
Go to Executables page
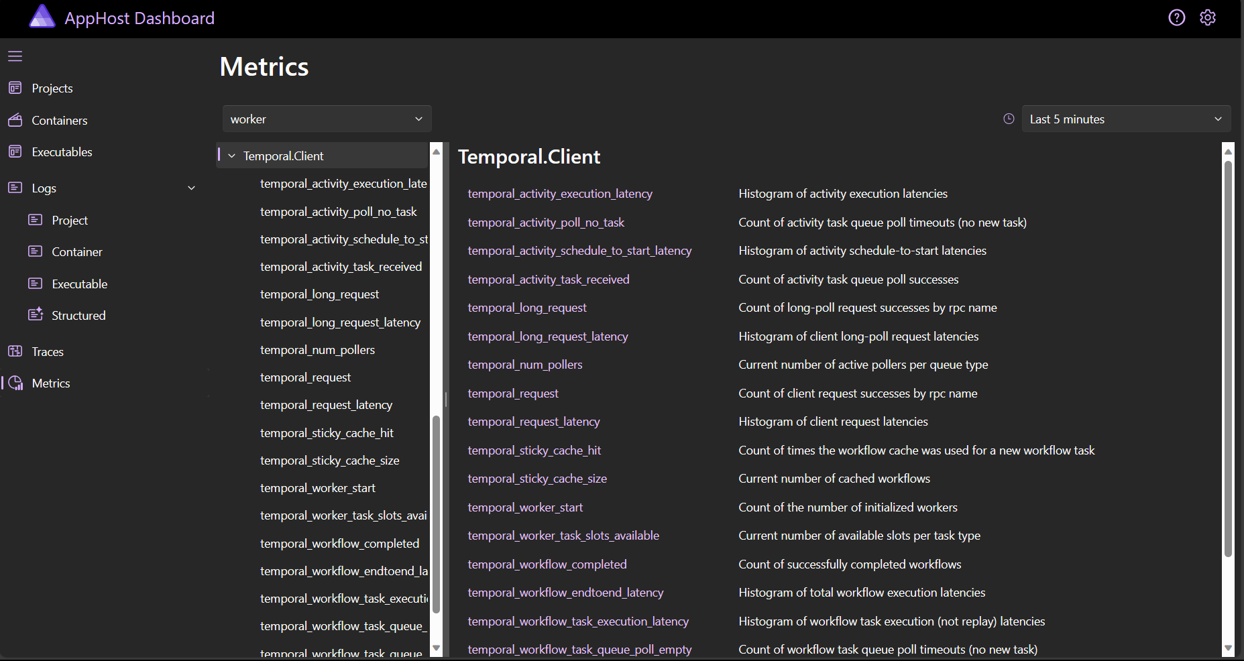click(62, 152)
